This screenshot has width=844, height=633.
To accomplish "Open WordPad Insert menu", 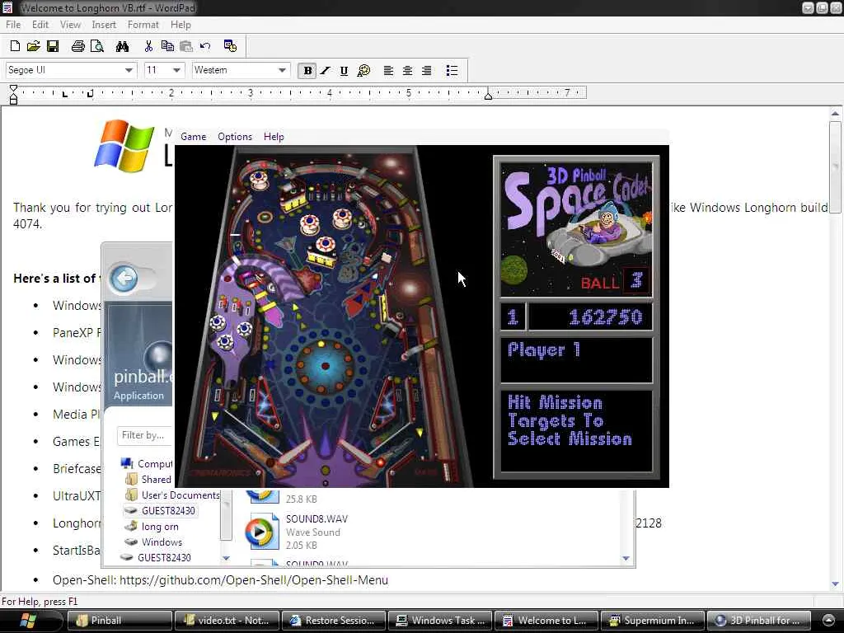I will click(x=104, y=25).
